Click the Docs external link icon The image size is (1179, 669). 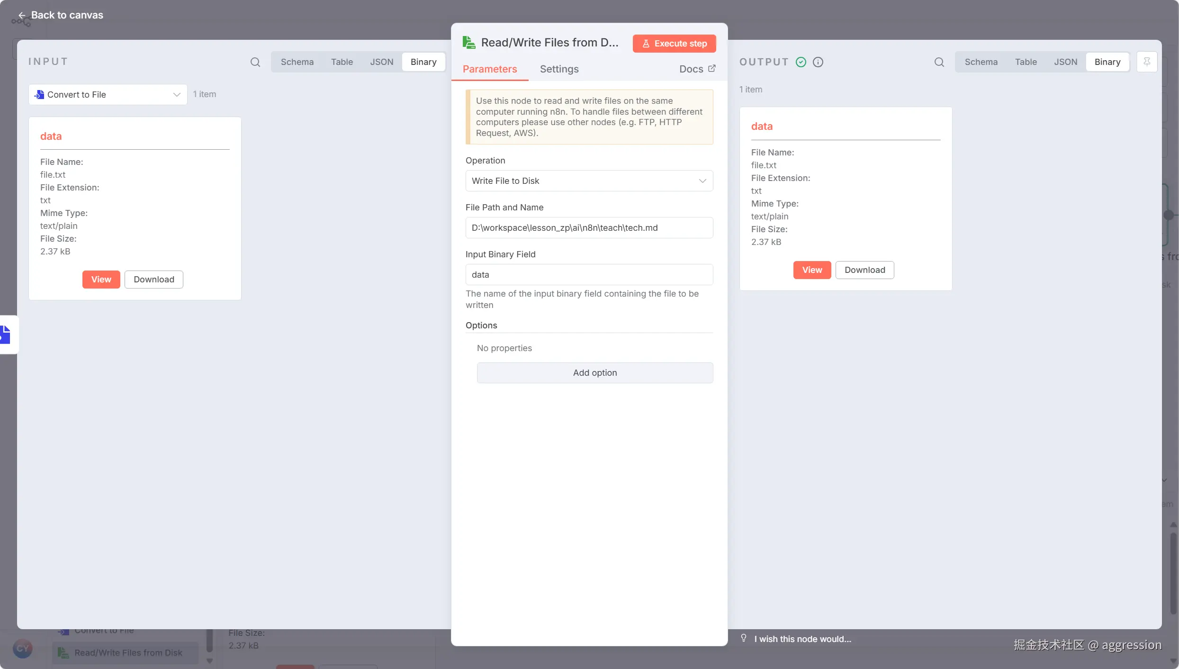click(711, 69)
